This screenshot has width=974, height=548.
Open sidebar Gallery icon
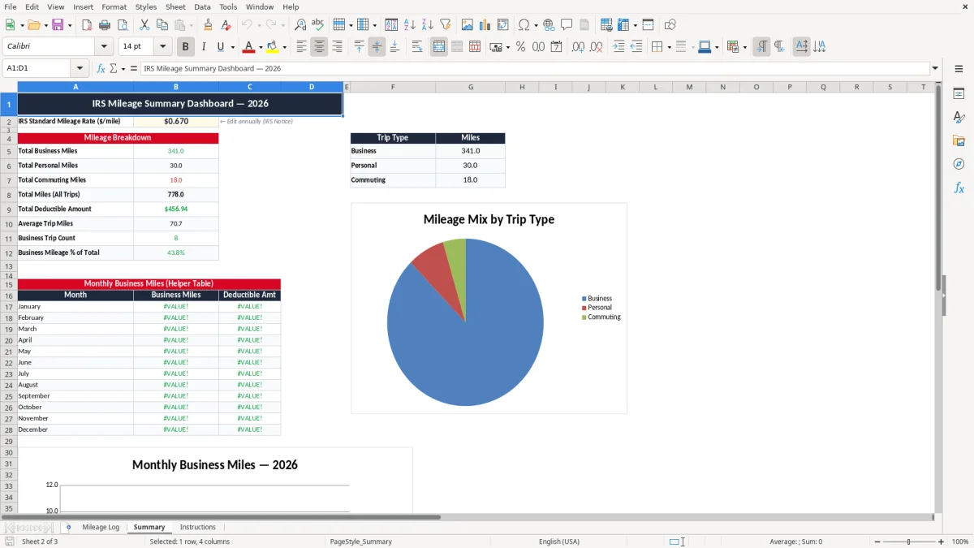coord(959,141)
